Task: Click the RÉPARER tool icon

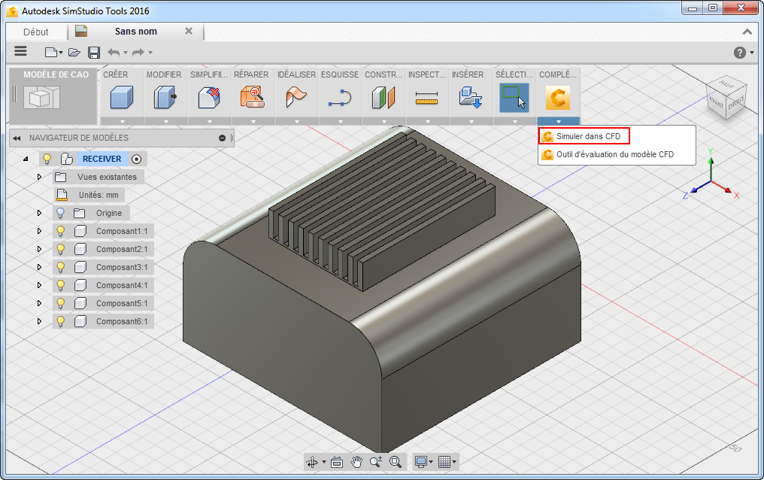Action: pos(253,97)
